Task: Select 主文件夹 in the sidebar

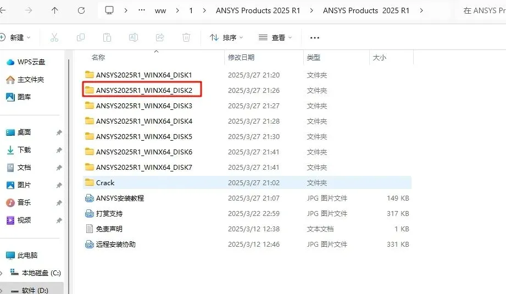Action: tap(25, 79)
